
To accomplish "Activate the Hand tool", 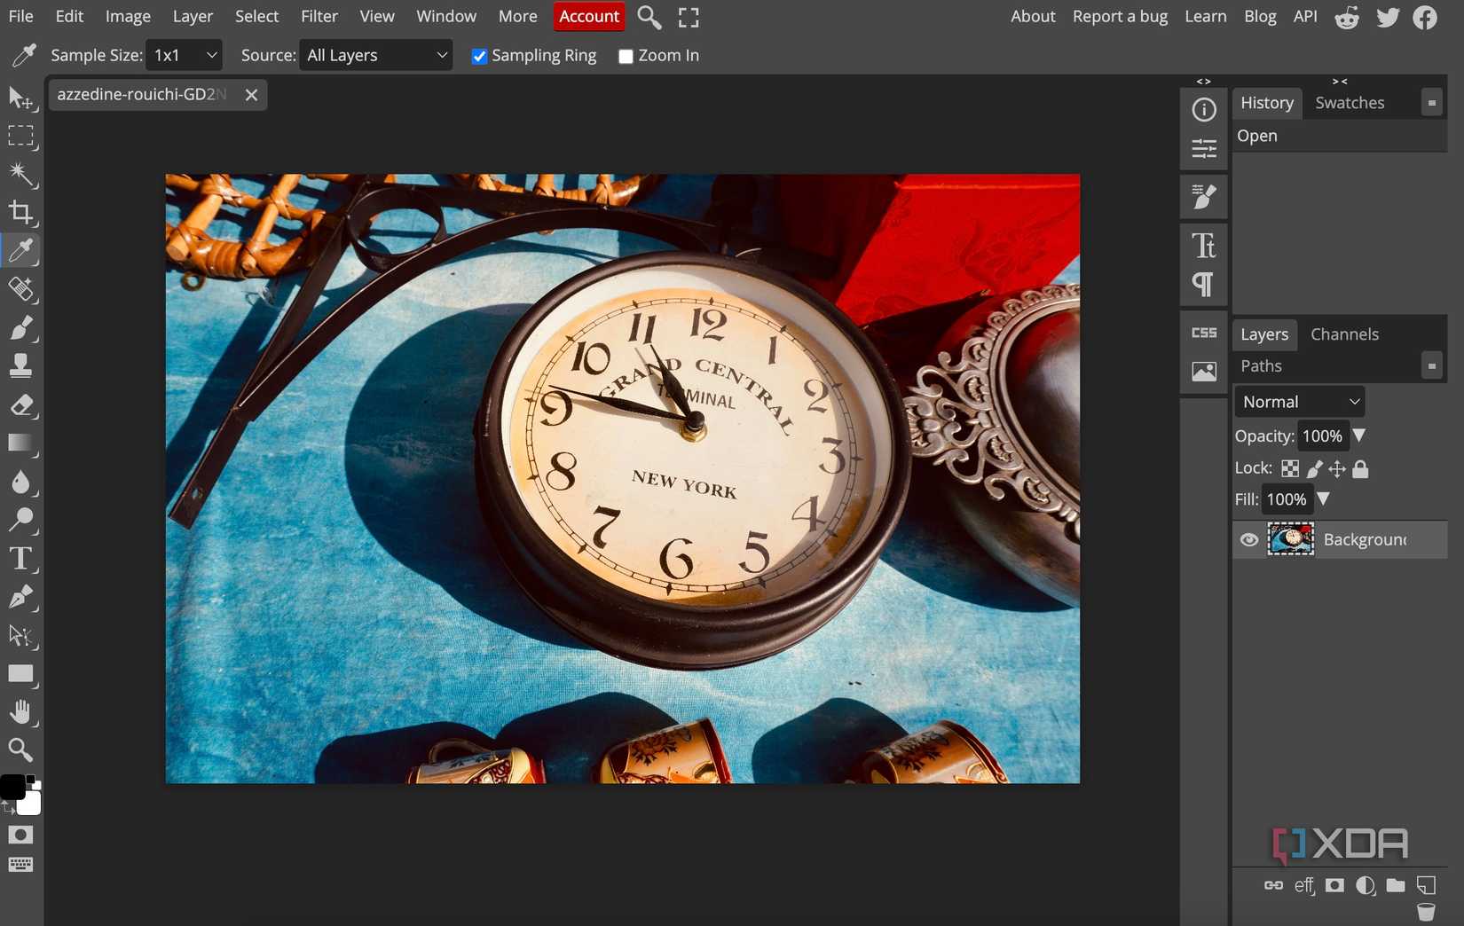I will 21,711.
